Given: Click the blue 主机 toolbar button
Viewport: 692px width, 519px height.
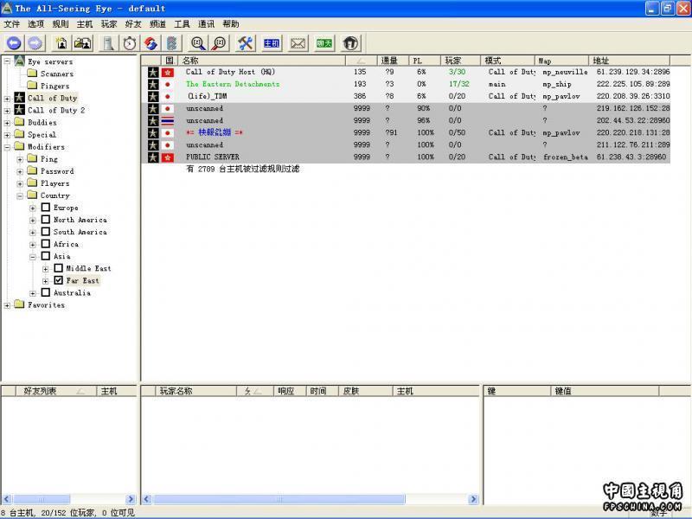Looking at the screenshot, I should tap(272, 42).
